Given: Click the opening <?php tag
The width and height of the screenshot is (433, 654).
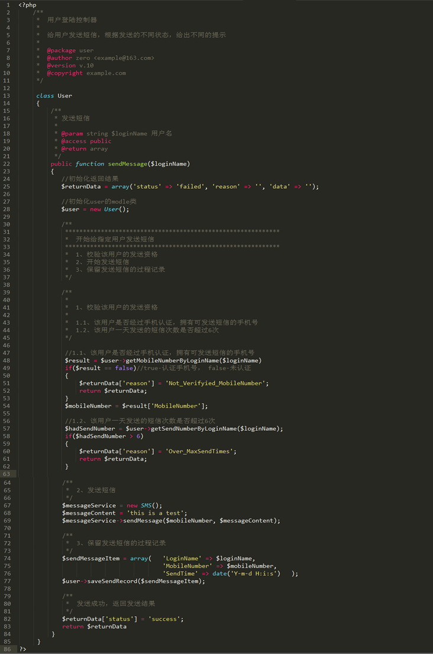Looking at the screenshot, I should 27,5.
